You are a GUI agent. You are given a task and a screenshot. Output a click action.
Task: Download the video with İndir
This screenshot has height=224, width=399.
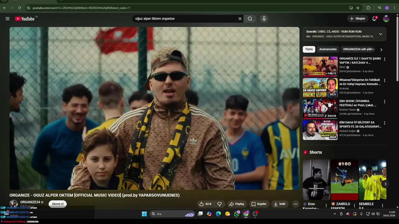click(x=280, y=204)
